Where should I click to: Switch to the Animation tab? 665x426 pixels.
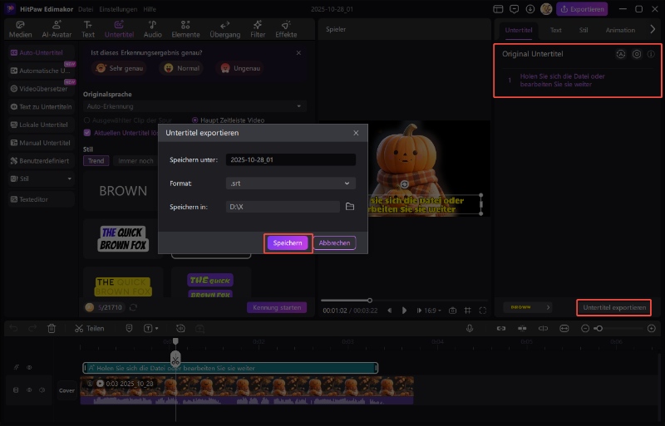coord(620,29)
